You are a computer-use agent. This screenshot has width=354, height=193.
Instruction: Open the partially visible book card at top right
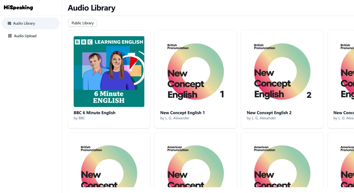point(341,79)
